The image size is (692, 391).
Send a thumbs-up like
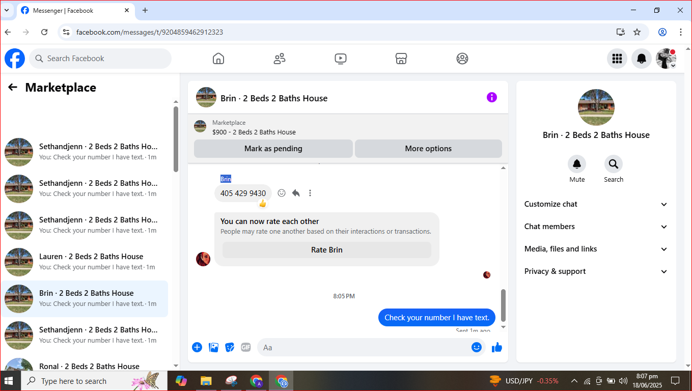click(497, 347)
